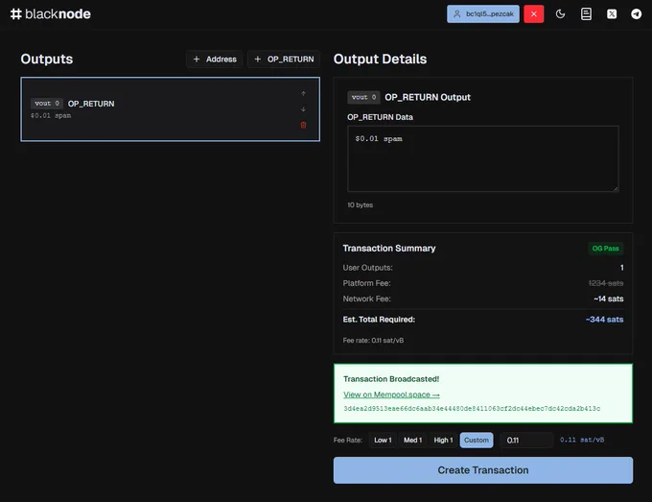Click the custom fee rate input field

[x=526, y=440]
